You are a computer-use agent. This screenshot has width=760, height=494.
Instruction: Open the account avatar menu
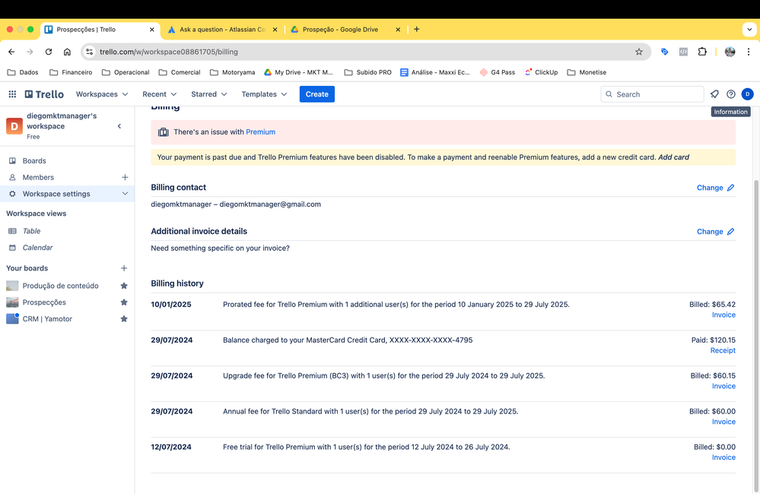(747, 94)
